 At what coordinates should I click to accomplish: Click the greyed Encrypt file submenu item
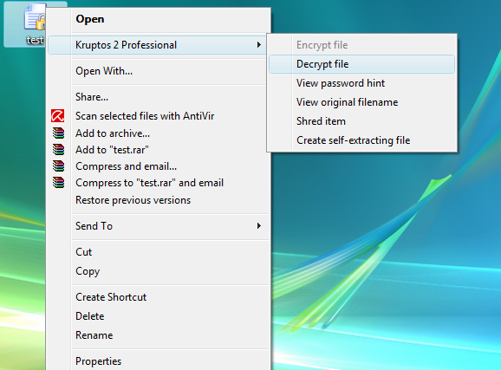coord(361,45)
